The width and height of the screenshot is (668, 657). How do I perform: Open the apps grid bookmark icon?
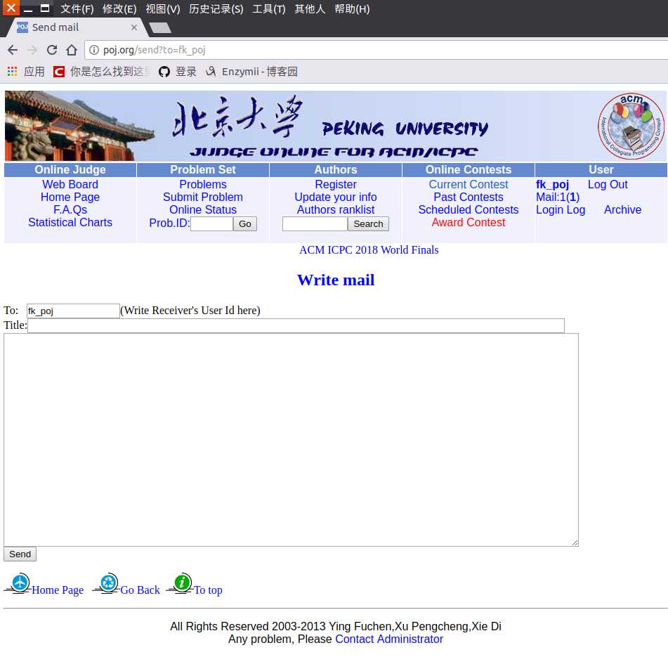click(12, 72)
